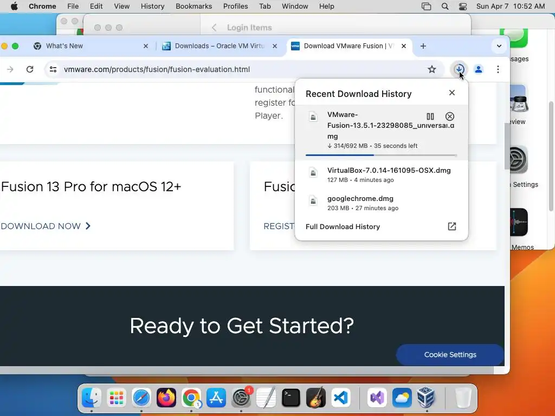This screenshot has width=555, height=416.
Task: Open Visual Studio Code from the Dock
Action: (x=341, y=398)
